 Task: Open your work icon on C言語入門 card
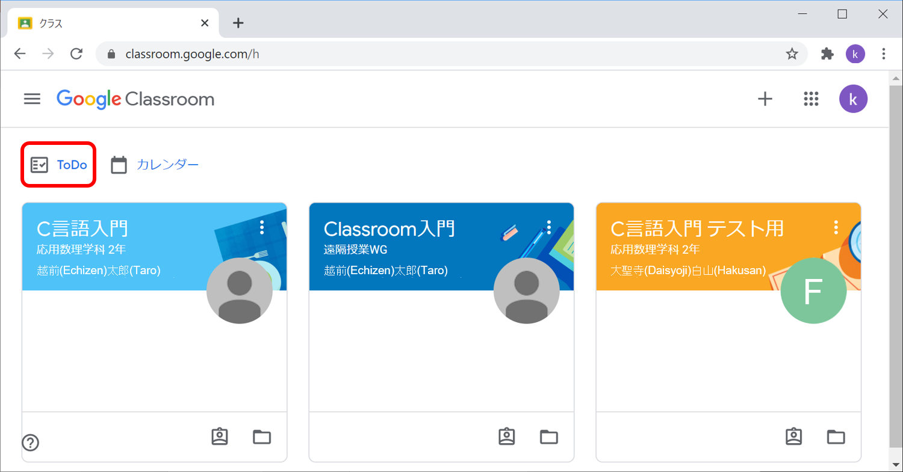tap(220, 437)
